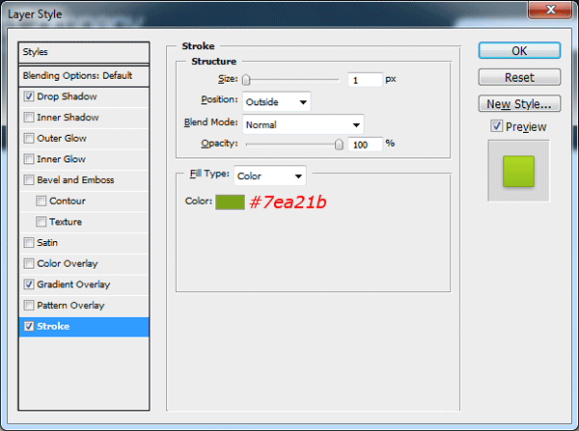Select the Drop Shadow label
The width and height of the screenshot is (579, 431).
[67, 96]
